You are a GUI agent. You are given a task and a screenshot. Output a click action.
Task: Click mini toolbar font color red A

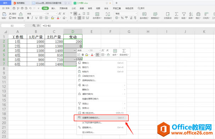[92, 55]
